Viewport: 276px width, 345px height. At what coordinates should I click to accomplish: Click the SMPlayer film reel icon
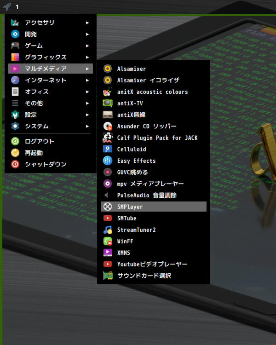click(x=108, y=207)
